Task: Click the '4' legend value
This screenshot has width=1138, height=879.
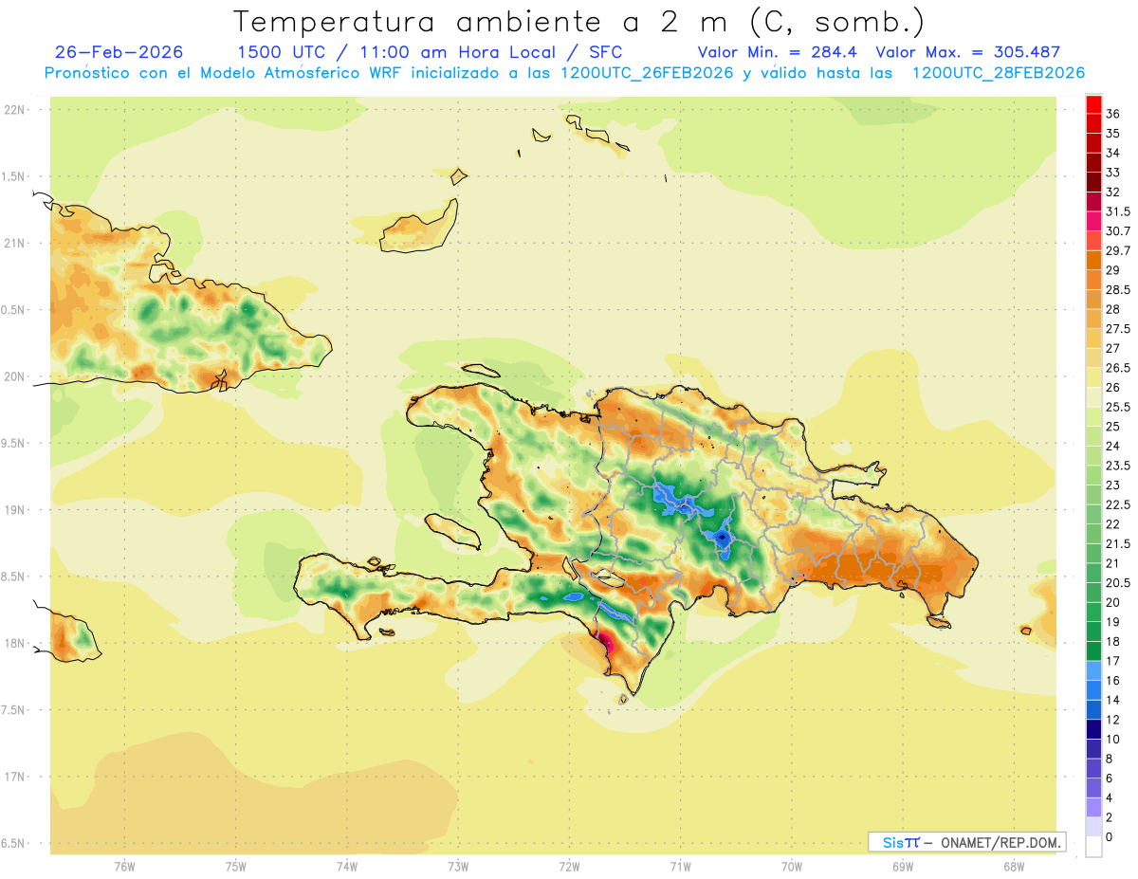Action: pyautogui.click(x=1110, y=797)
